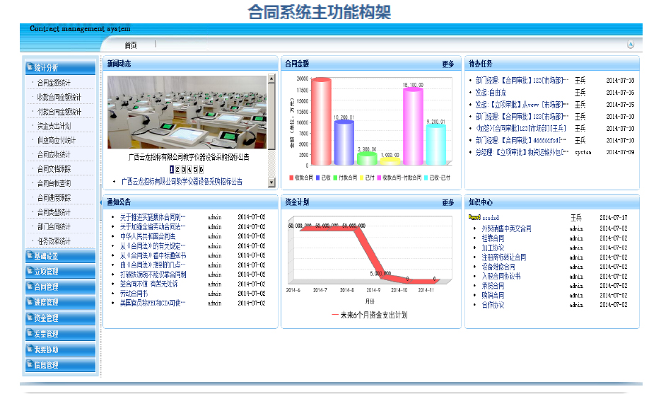Viewport: 661px width, 411px height.
Task: Click 更多 in the 资金计划 panel
Action: coord(448,202)
